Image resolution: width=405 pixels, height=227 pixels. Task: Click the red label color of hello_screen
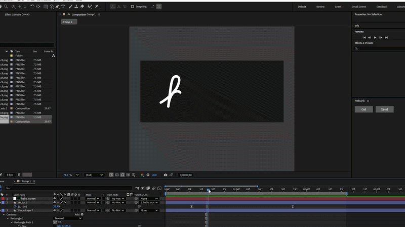3,199
